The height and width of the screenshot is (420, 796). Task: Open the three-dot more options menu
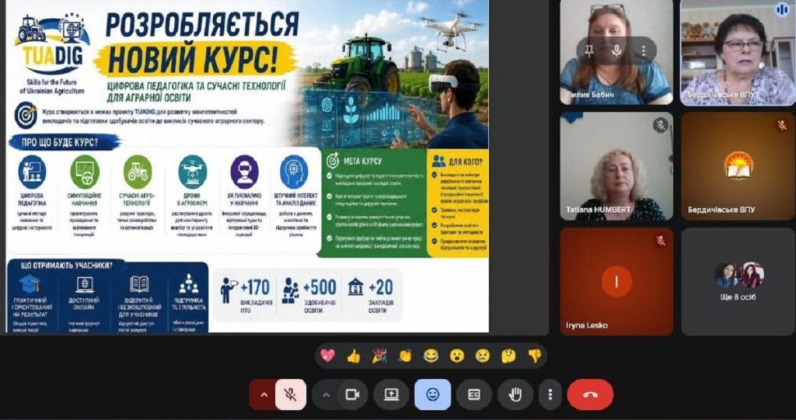click(x=550, y=394)
